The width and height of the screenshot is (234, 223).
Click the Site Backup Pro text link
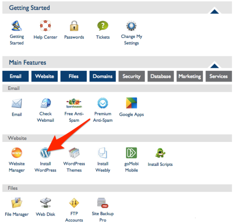(x=103, y=217)
